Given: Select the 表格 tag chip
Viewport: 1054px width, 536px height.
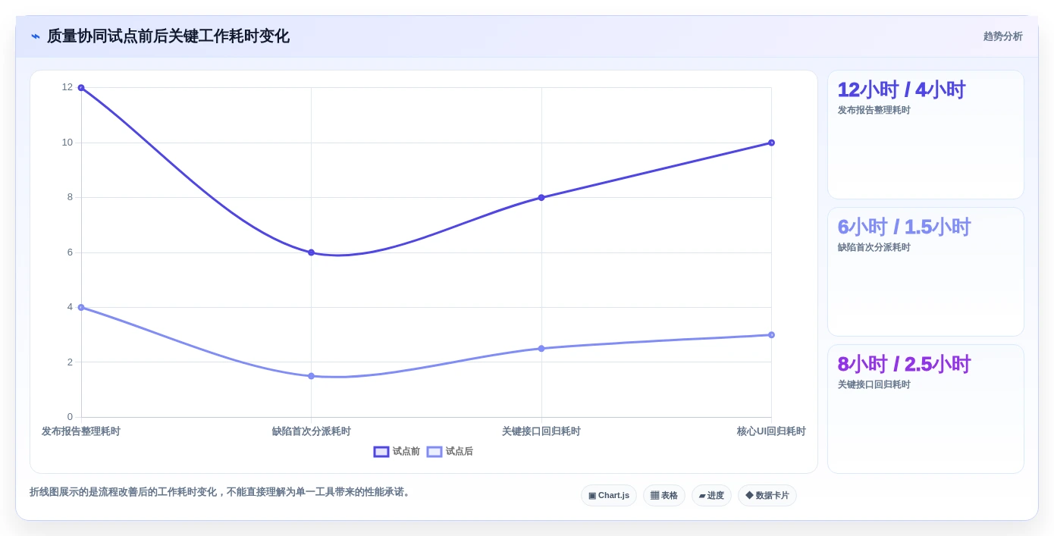Looking at the screenshot, I should tap(664, 496).
